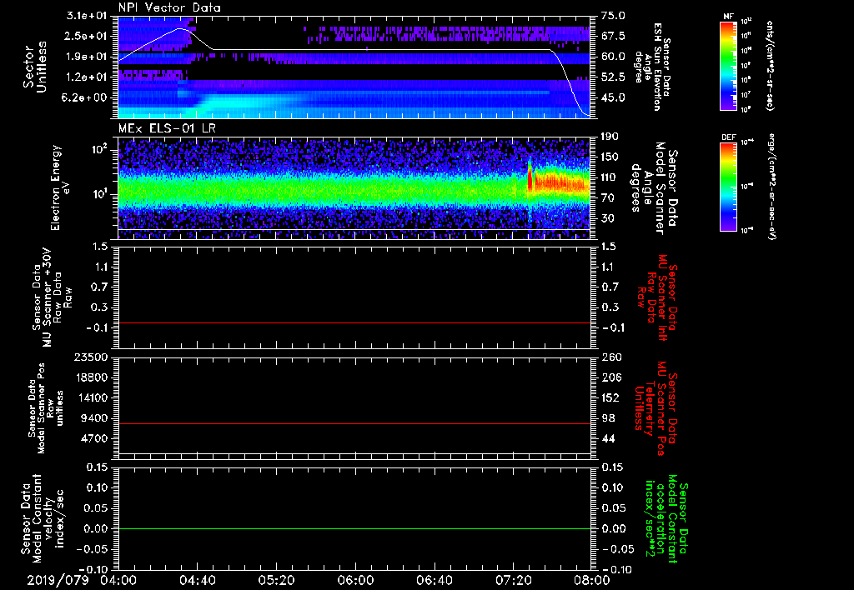The image size is (854, 590).
Task: Click the red MU Scanner Pos Telemetry label
Action: tap(655, 408)
